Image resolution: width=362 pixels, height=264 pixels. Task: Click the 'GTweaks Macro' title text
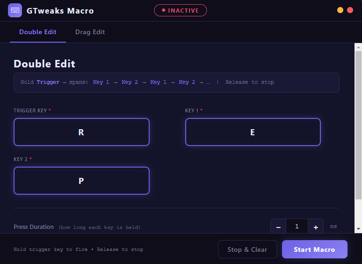60,11
